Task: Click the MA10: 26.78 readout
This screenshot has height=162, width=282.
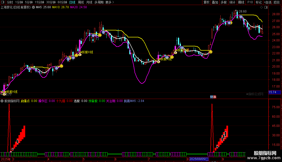Action: (x=60, y=7)
